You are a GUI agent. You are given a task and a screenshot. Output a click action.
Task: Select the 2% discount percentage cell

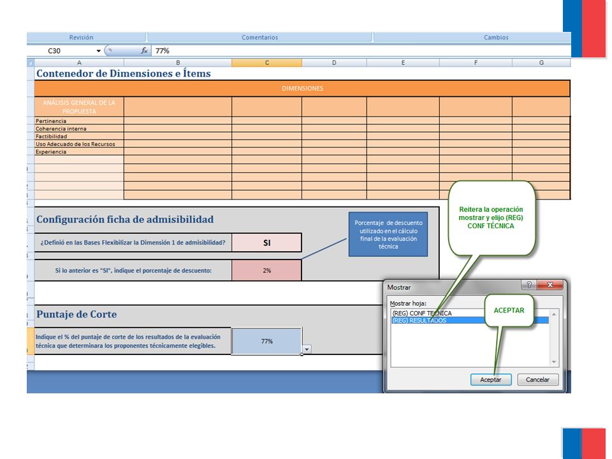pos(266,270)
